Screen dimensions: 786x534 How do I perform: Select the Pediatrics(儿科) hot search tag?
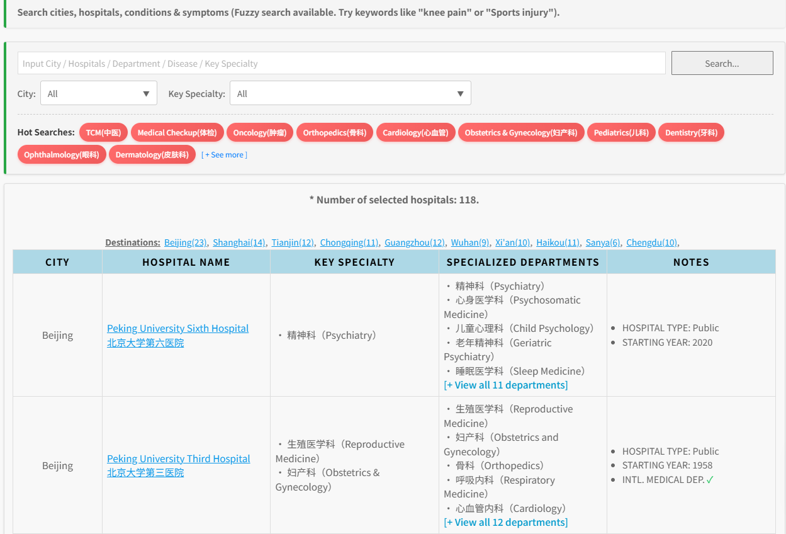pyautogui.click(x=621, y=132)
